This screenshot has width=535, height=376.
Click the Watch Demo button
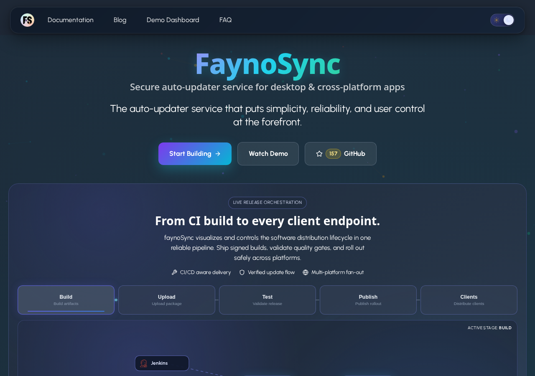coord(268,154)
